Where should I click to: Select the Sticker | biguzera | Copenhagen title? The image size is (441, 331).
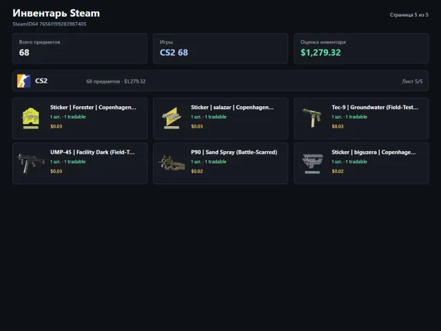point(373,152)
